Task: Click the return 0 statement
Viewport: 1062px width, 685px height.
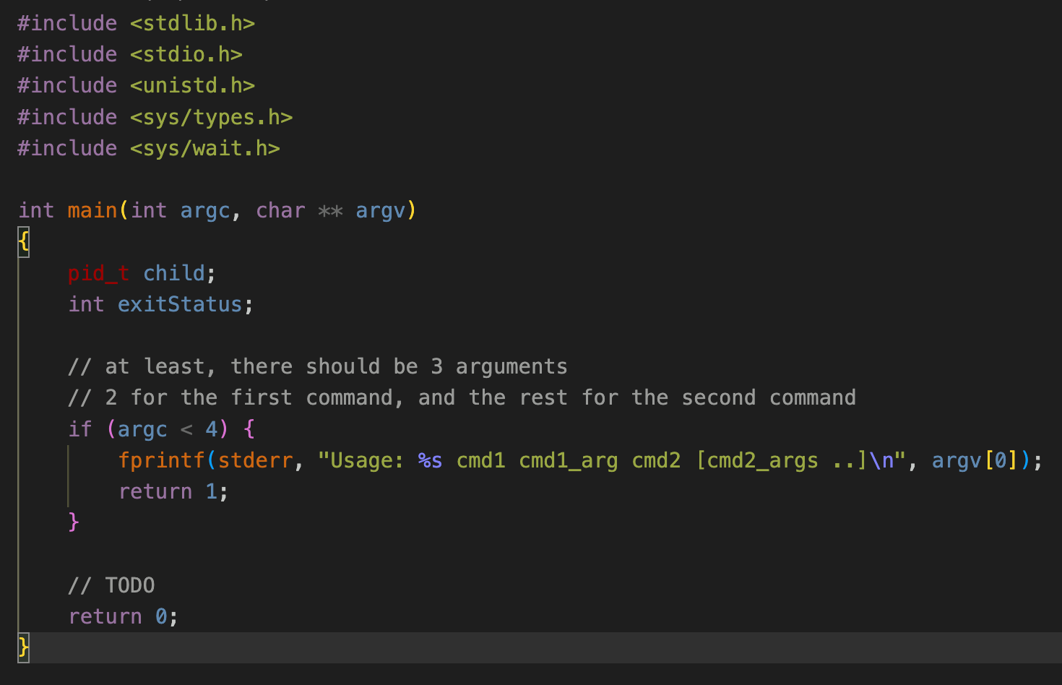Action: pyautogui.click(x=122, y=616)
